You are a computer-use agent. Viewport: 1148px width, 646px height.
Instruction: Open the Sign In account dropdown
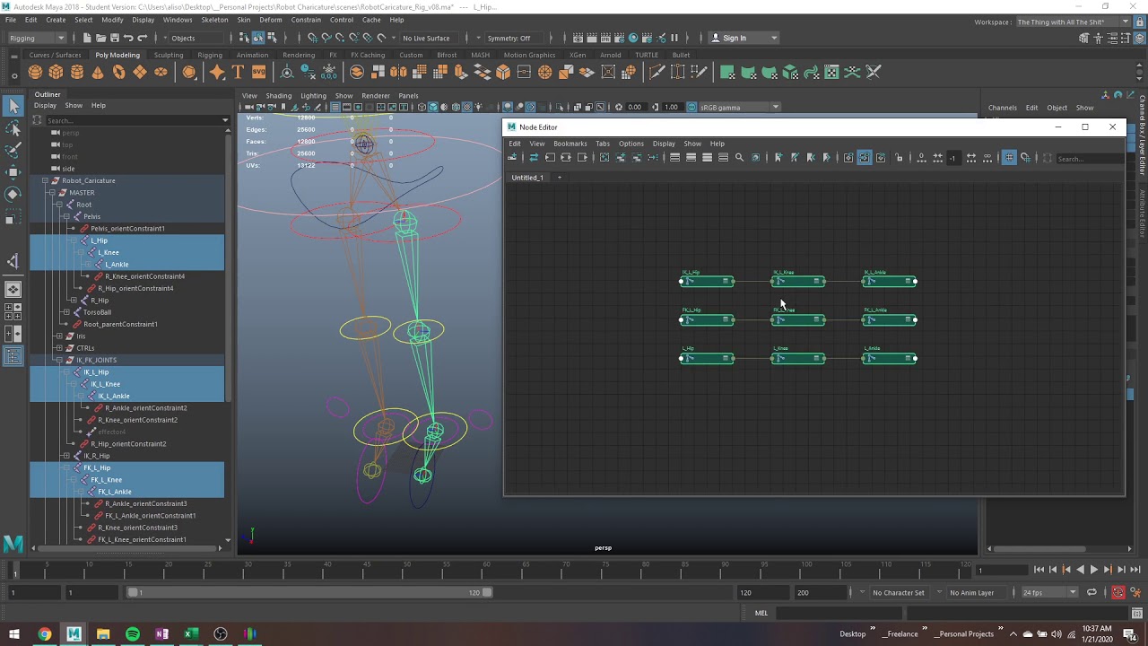coord(744,38)
